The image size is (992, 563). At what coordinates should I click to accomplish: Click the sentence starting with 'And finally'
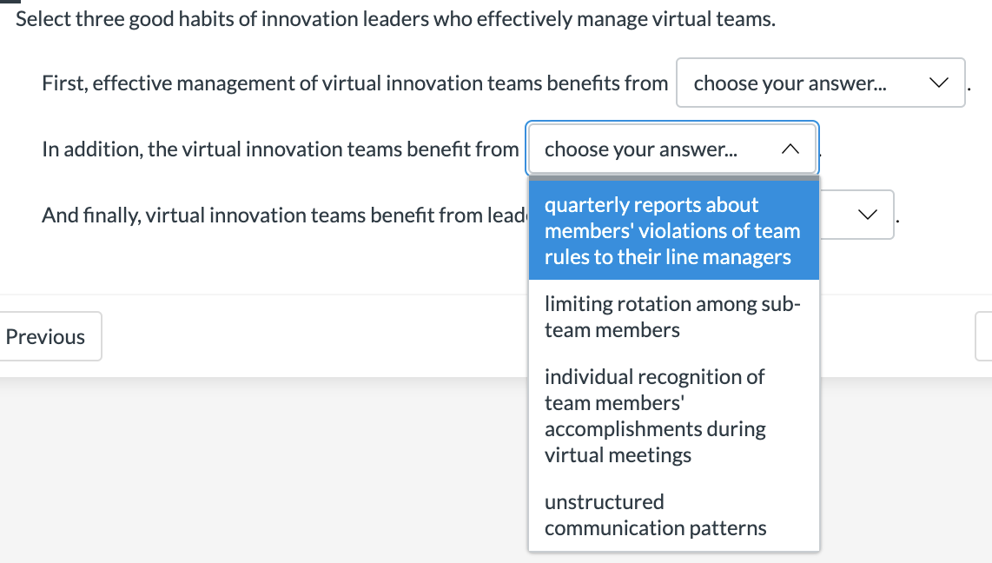(261, 215)
